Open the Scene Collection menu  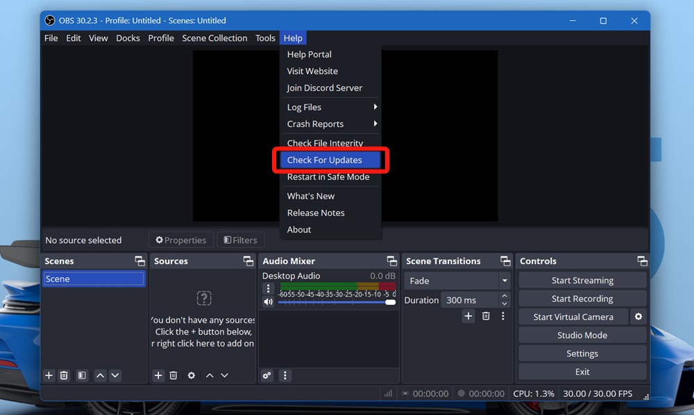click(214, 38)
